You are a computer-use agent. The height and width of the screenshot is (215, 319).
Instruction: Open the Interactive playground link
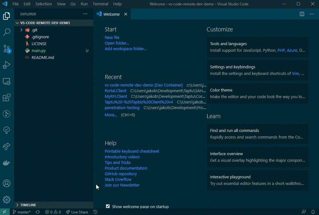coord(230,177)
